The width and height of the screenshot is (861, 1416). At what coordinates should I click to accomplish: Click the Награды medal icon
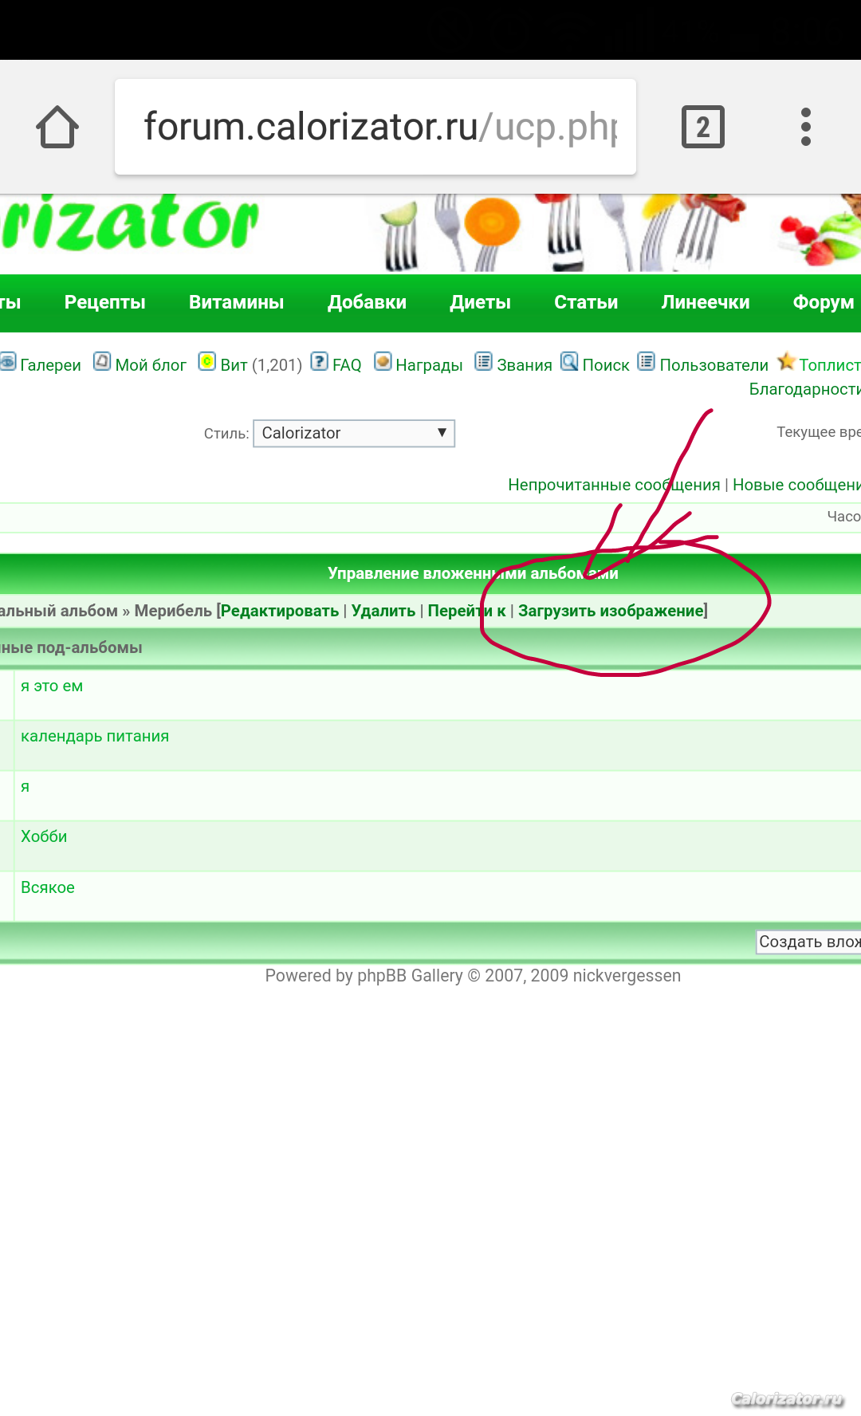pyautogui.click(x=383, y=362)
